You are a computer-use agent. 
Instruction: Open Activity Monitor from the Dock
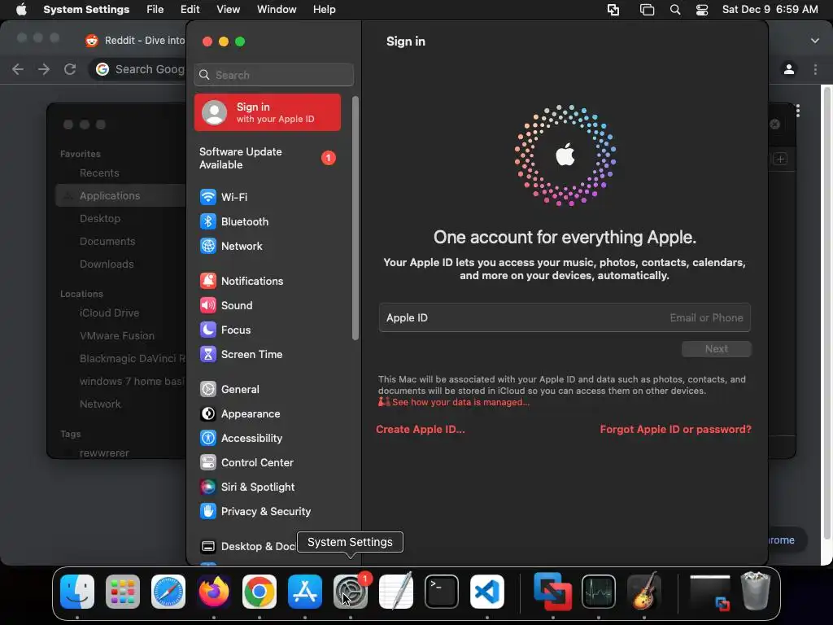pos(599,591)
